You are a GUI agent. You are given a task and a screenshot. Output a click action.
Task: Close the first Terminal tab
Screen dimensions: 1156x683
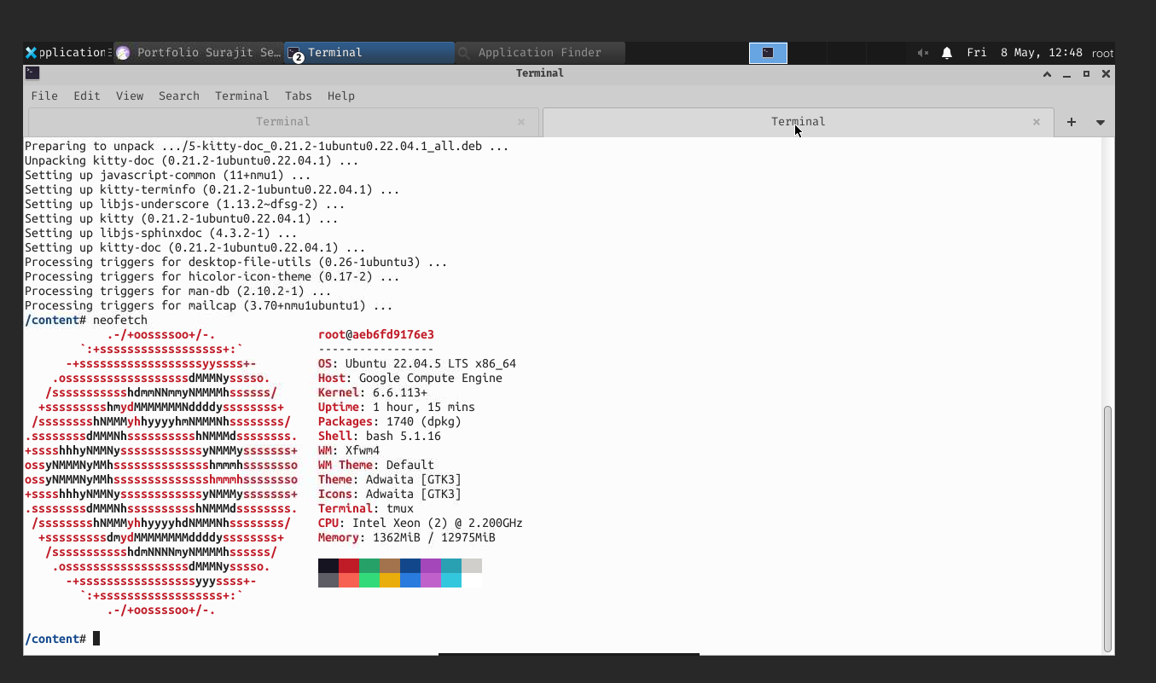[x=521, y=122]
